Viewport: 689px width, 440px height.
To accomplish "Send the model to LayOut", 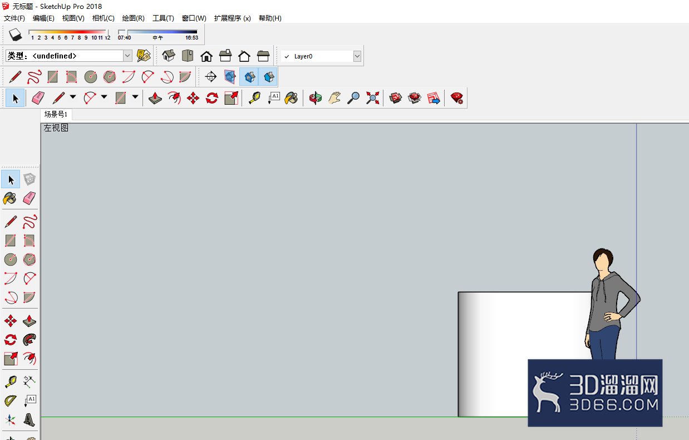I will pos(434,98).
